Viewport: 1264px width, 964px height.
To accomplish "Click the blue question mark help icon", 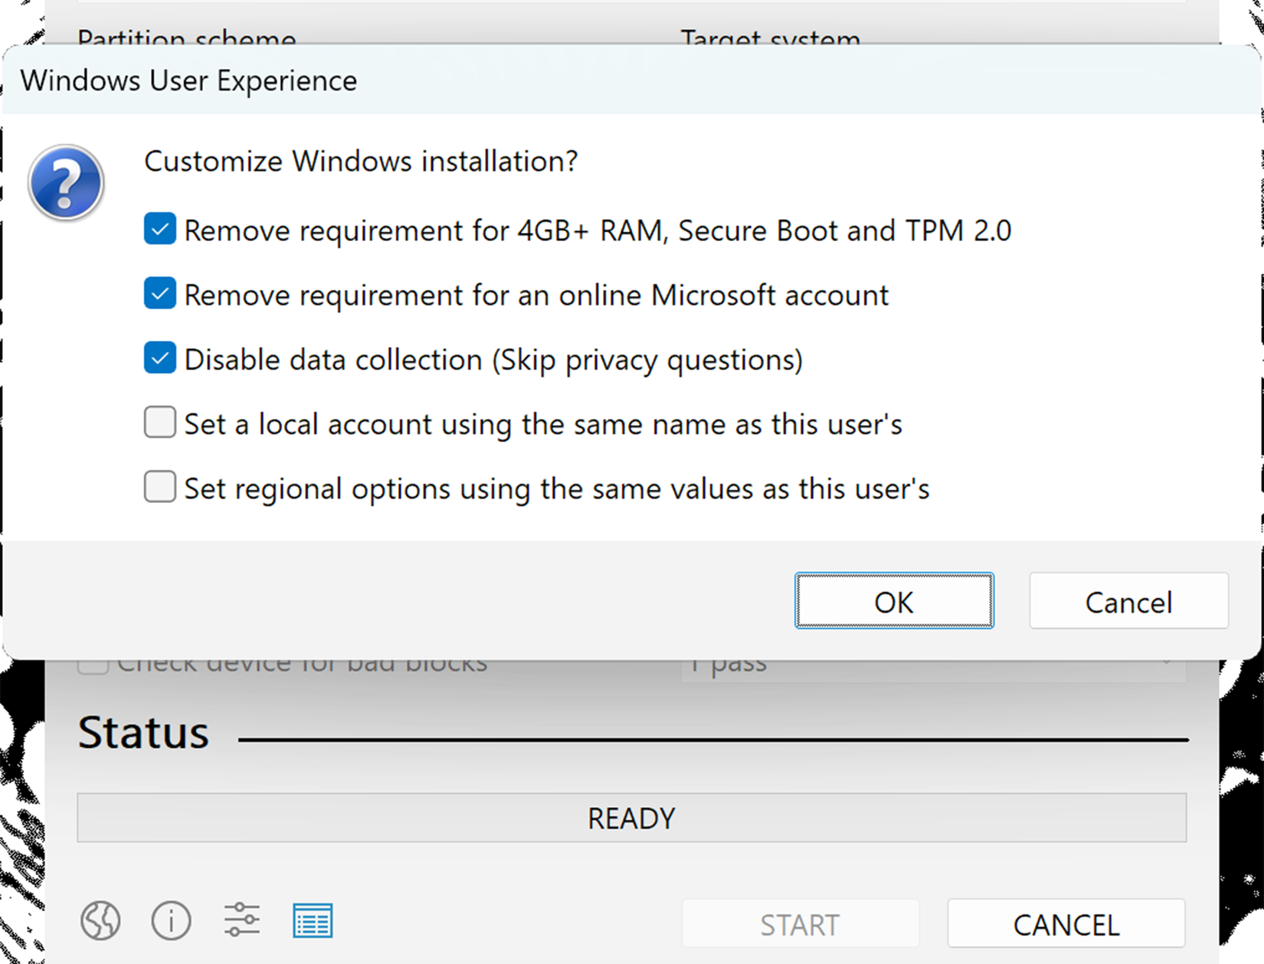I will point(66,182).
